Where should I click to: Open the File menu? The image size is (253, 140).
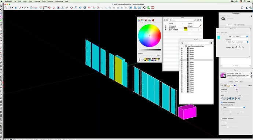(x=15, y=1)
